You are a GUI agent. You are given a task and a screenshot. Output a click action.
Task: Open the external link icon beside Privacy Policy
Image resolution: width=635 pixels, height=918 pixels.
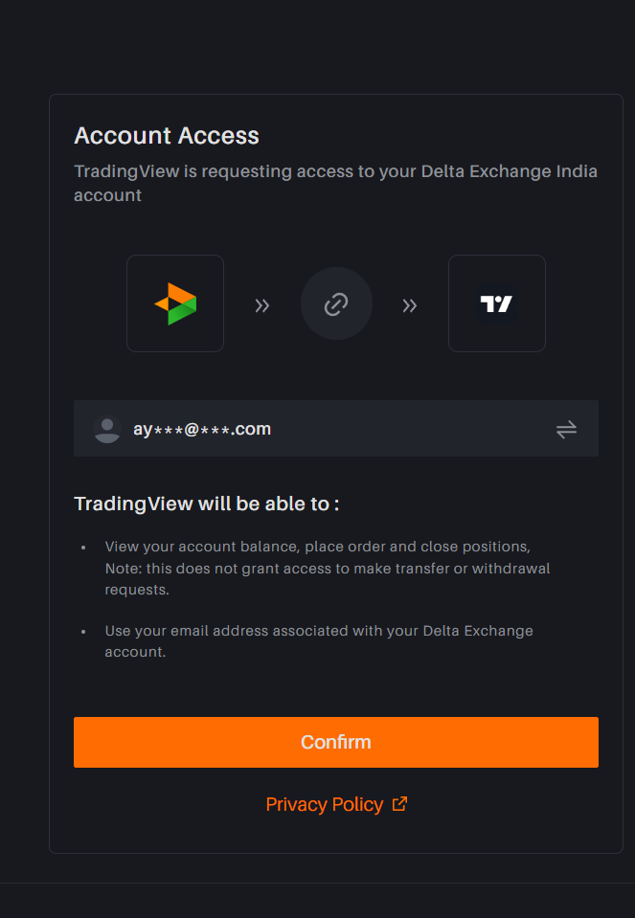[399, 804]
